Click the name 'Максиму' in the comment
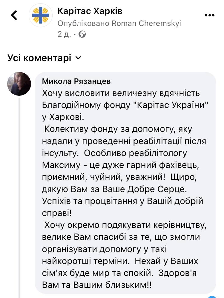The height and width of the screenshot is (298, 224). [61, 165]
